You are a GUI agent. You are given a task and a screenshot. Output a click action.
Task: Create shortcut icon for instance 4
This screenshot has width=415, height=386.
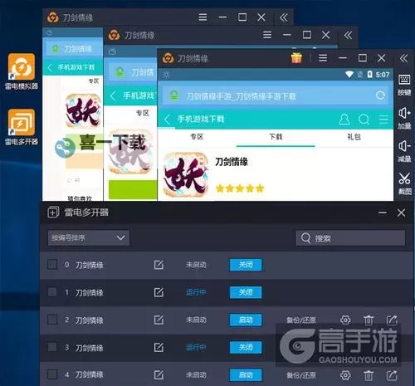click(392, 375)
